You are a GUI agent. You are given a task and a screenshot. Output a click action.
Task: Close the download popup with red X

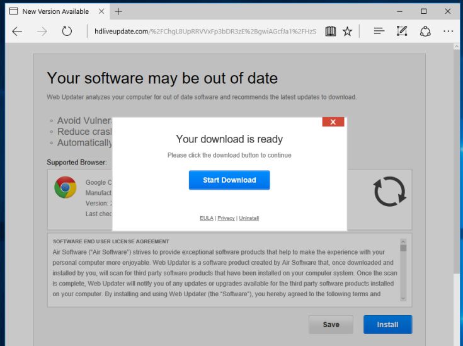tap(333, 122)
